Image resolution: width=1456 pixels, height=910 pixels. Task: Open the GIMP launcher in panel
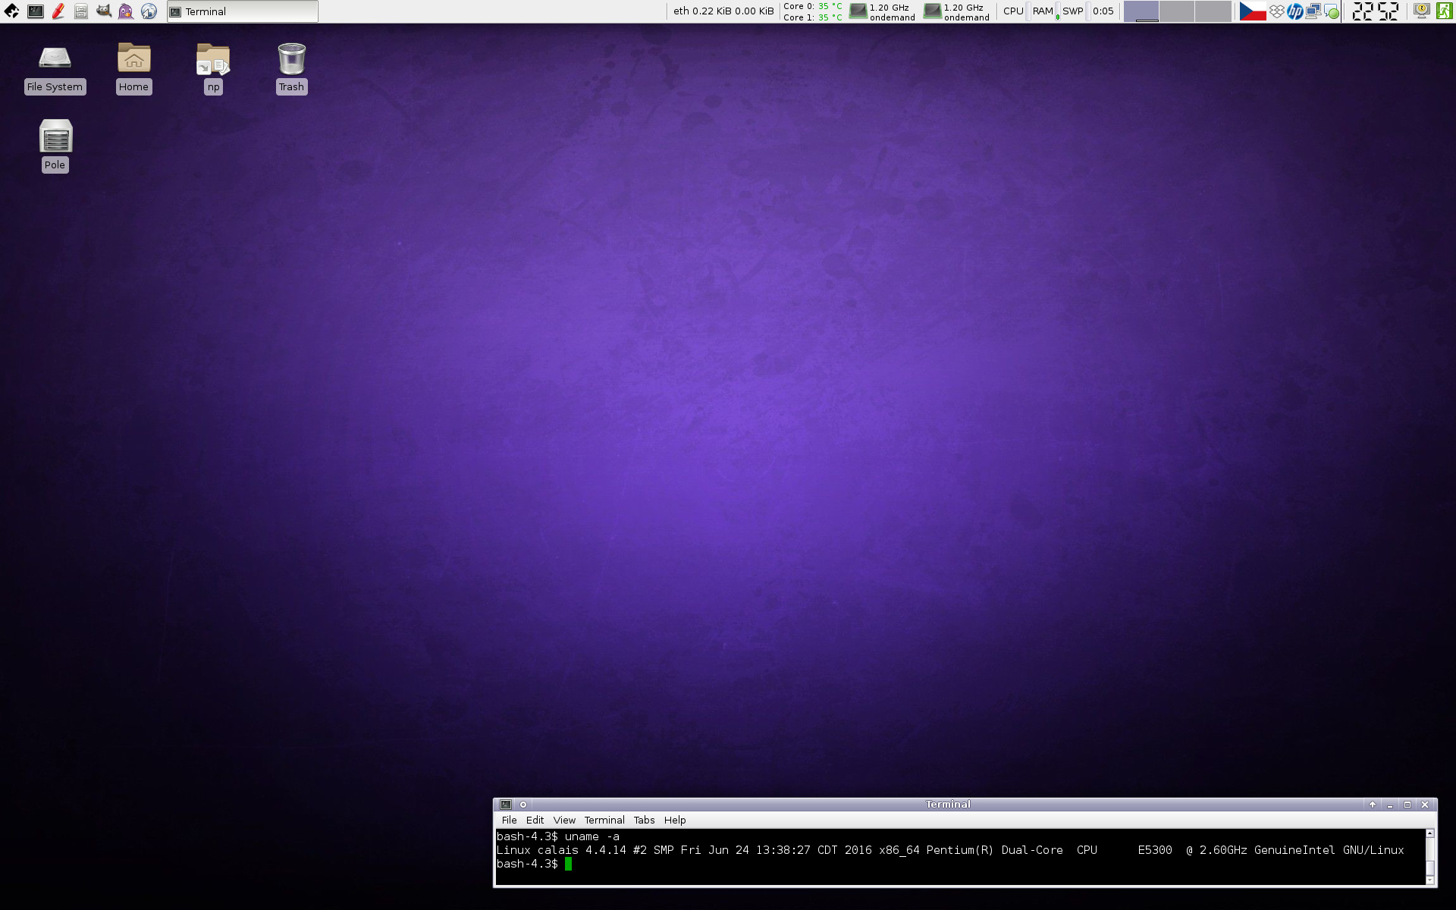(104, 11)
